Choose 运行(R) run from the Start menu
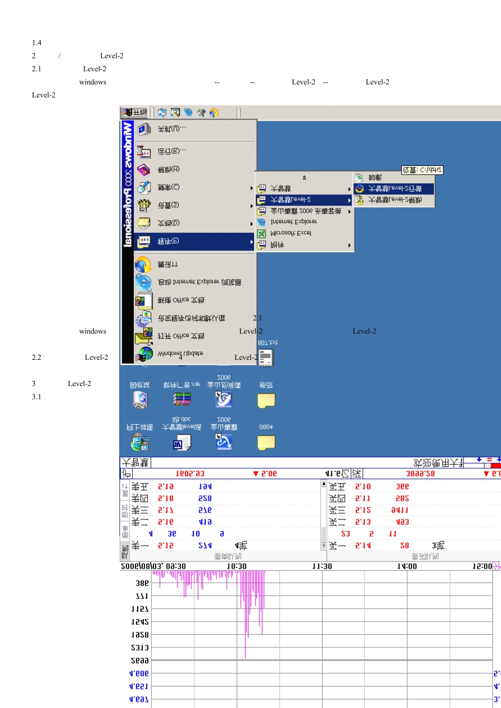This screenshot has height=708, width=501. (169, 152)
